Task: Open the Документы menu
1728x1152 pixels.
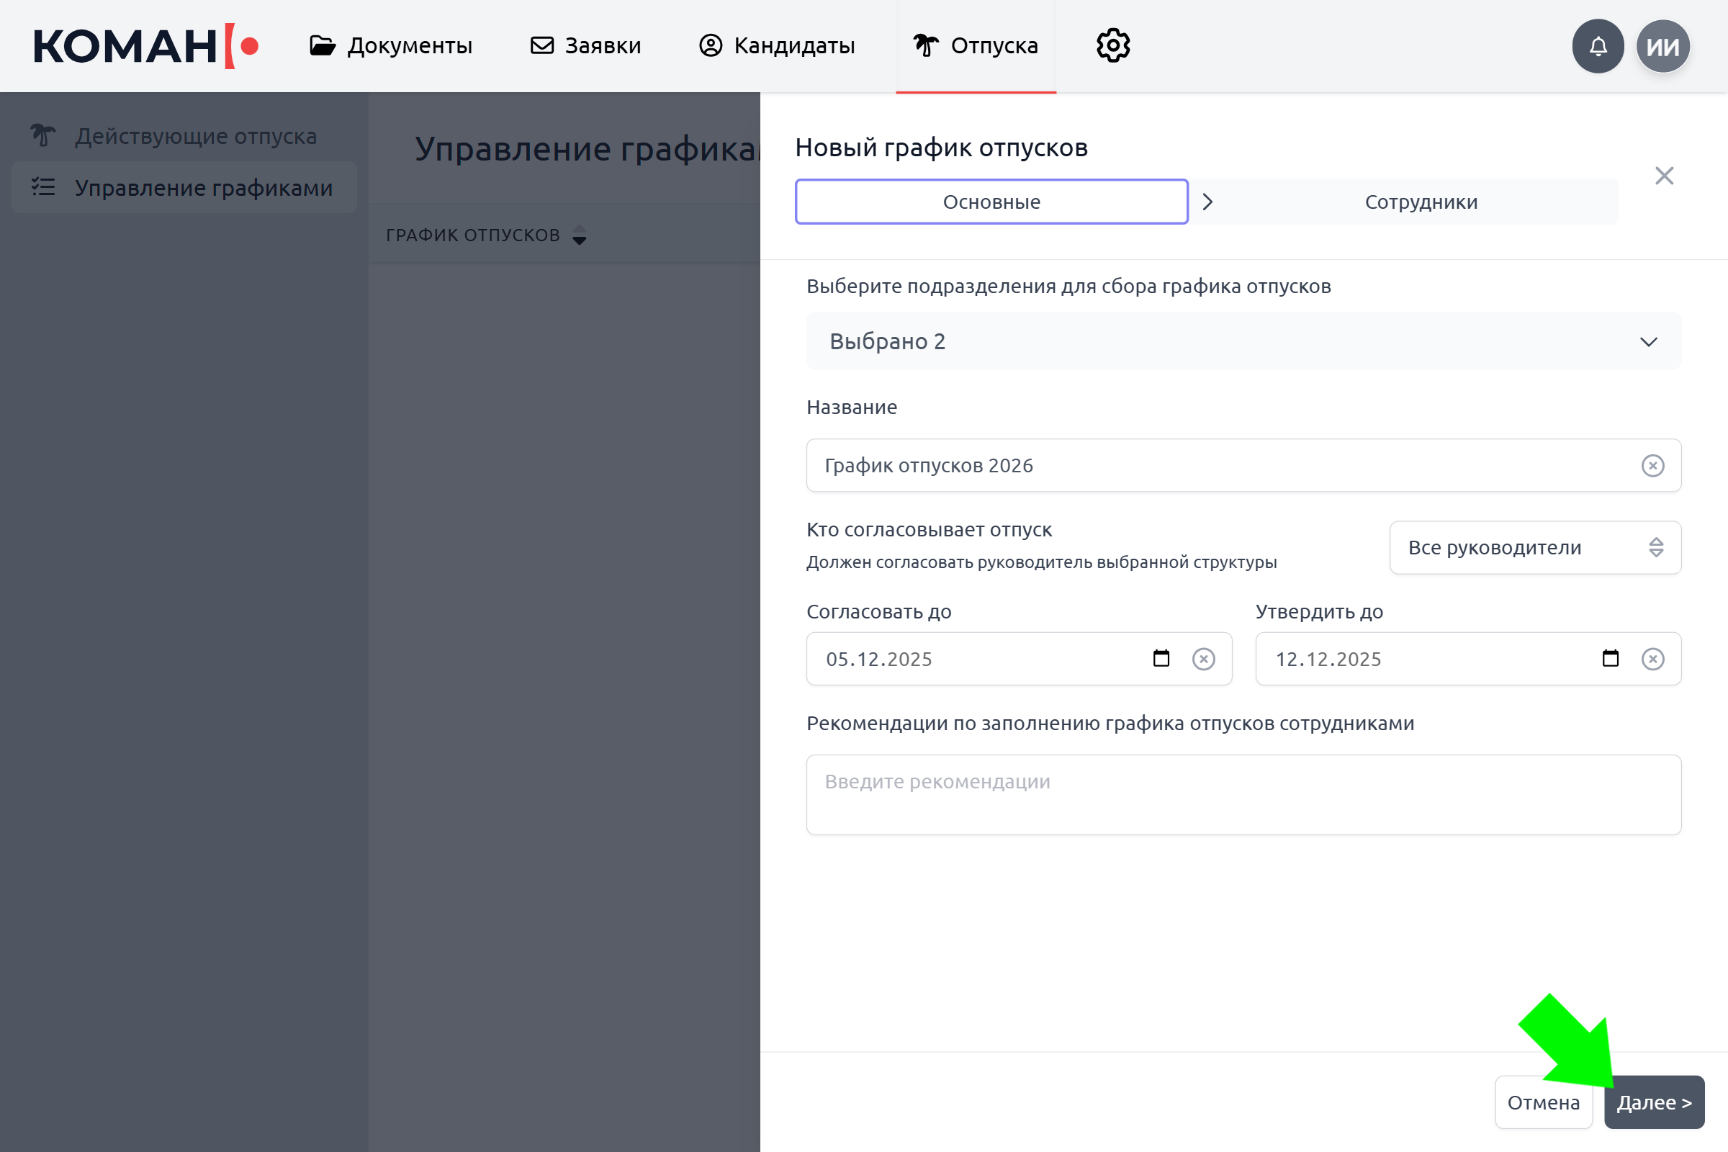Action: [x=391, y=45]
